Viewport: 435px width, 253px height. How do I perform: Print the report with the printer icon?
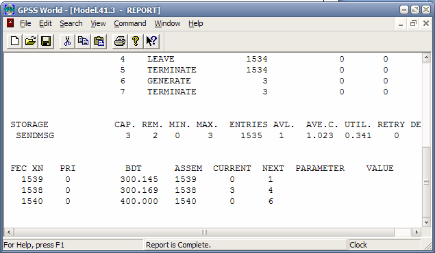coord(120,41)
